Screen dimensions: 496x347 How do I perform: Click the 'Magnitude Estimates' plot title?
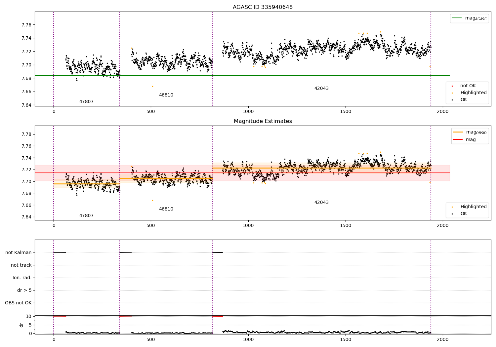263,121
